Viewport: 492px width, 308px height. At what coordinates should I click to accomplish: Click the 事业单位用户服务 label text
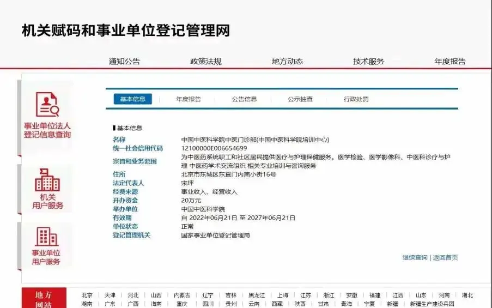click(46, 257)
